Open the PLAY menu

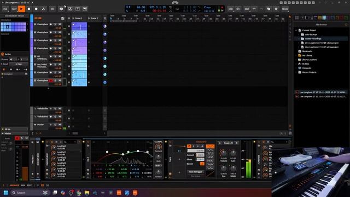[x=14, y=9]
